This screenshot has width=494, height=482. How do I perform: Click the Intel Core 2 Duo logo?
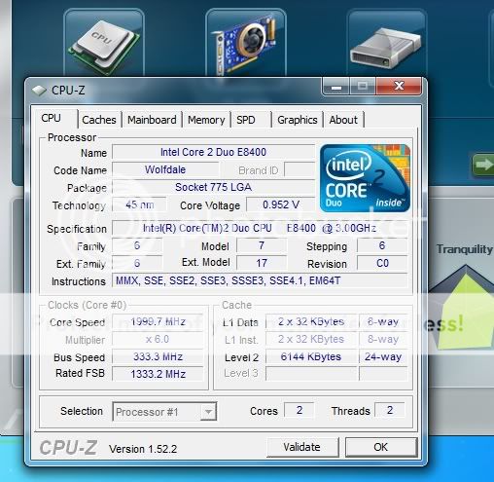365,178
